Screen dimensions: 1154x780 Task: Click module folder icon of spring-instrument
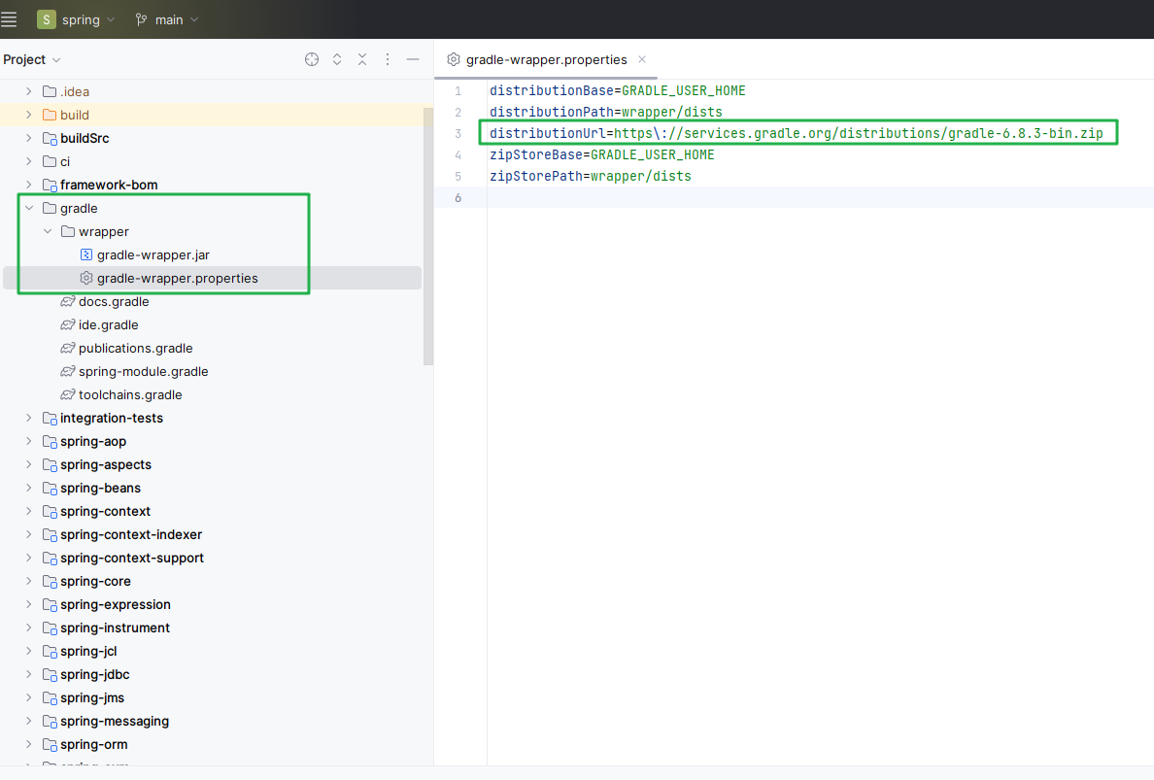point(51,628)
